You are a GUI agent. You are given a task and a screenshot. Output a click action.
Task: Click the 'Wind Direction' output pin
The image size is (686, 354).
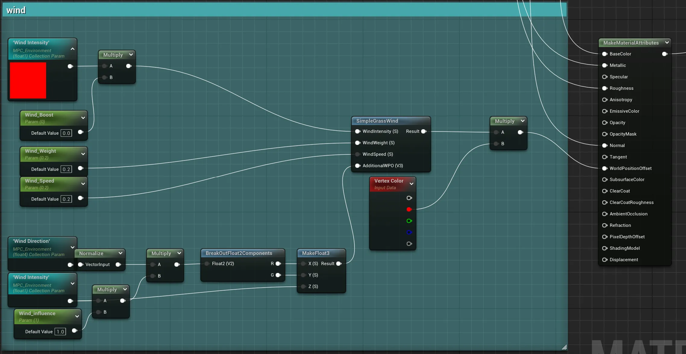[x=70, y=265]
